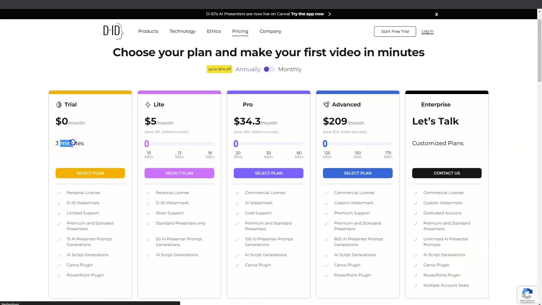Expand the Products navigation menu
The width and height of the screenshot is (542, 305).
tap(148, 31)
